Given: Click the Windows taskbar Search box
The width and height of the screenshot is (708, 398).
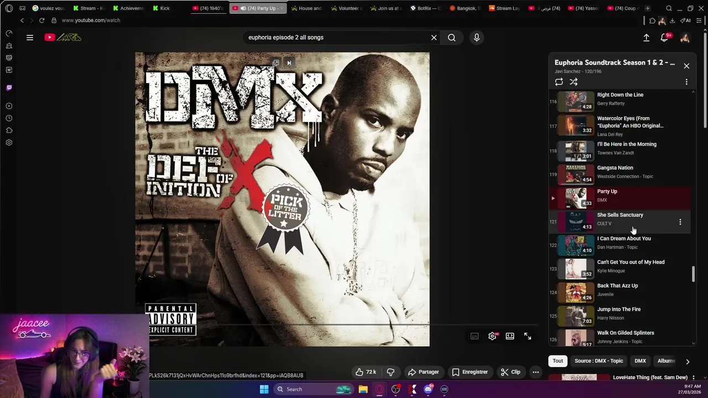Looking at the screenshot, I should [x=314, y=389].
